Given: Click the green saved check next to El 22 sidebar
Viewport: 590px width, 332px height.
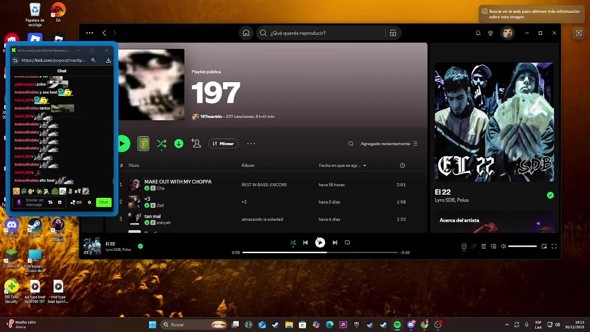Looking at the screenshot, I should pyautogui.click(x=550, y=196).
